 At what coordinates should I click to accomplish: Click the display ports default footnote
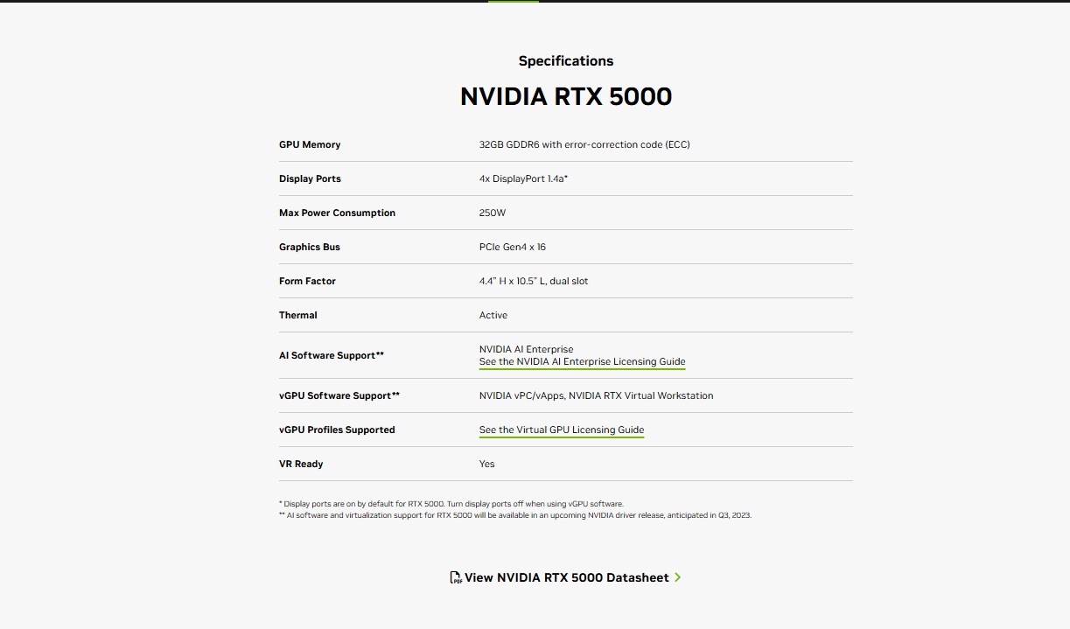pyautogui.click(x=451, y=504)
